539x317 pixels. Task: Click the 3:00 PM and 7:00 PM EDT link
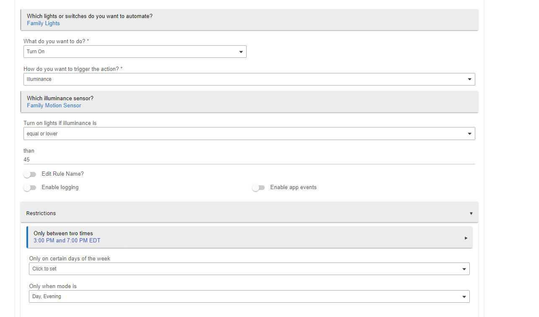coord(67,241)
